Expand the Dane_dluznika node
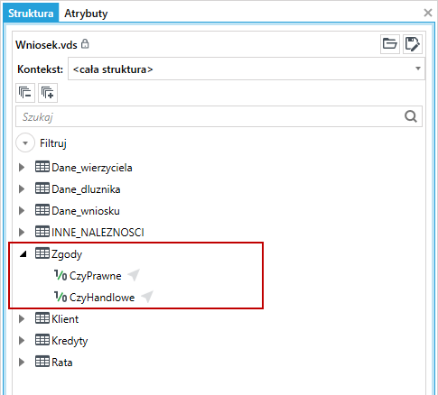The image size is (438, 395). click(22, 188)
